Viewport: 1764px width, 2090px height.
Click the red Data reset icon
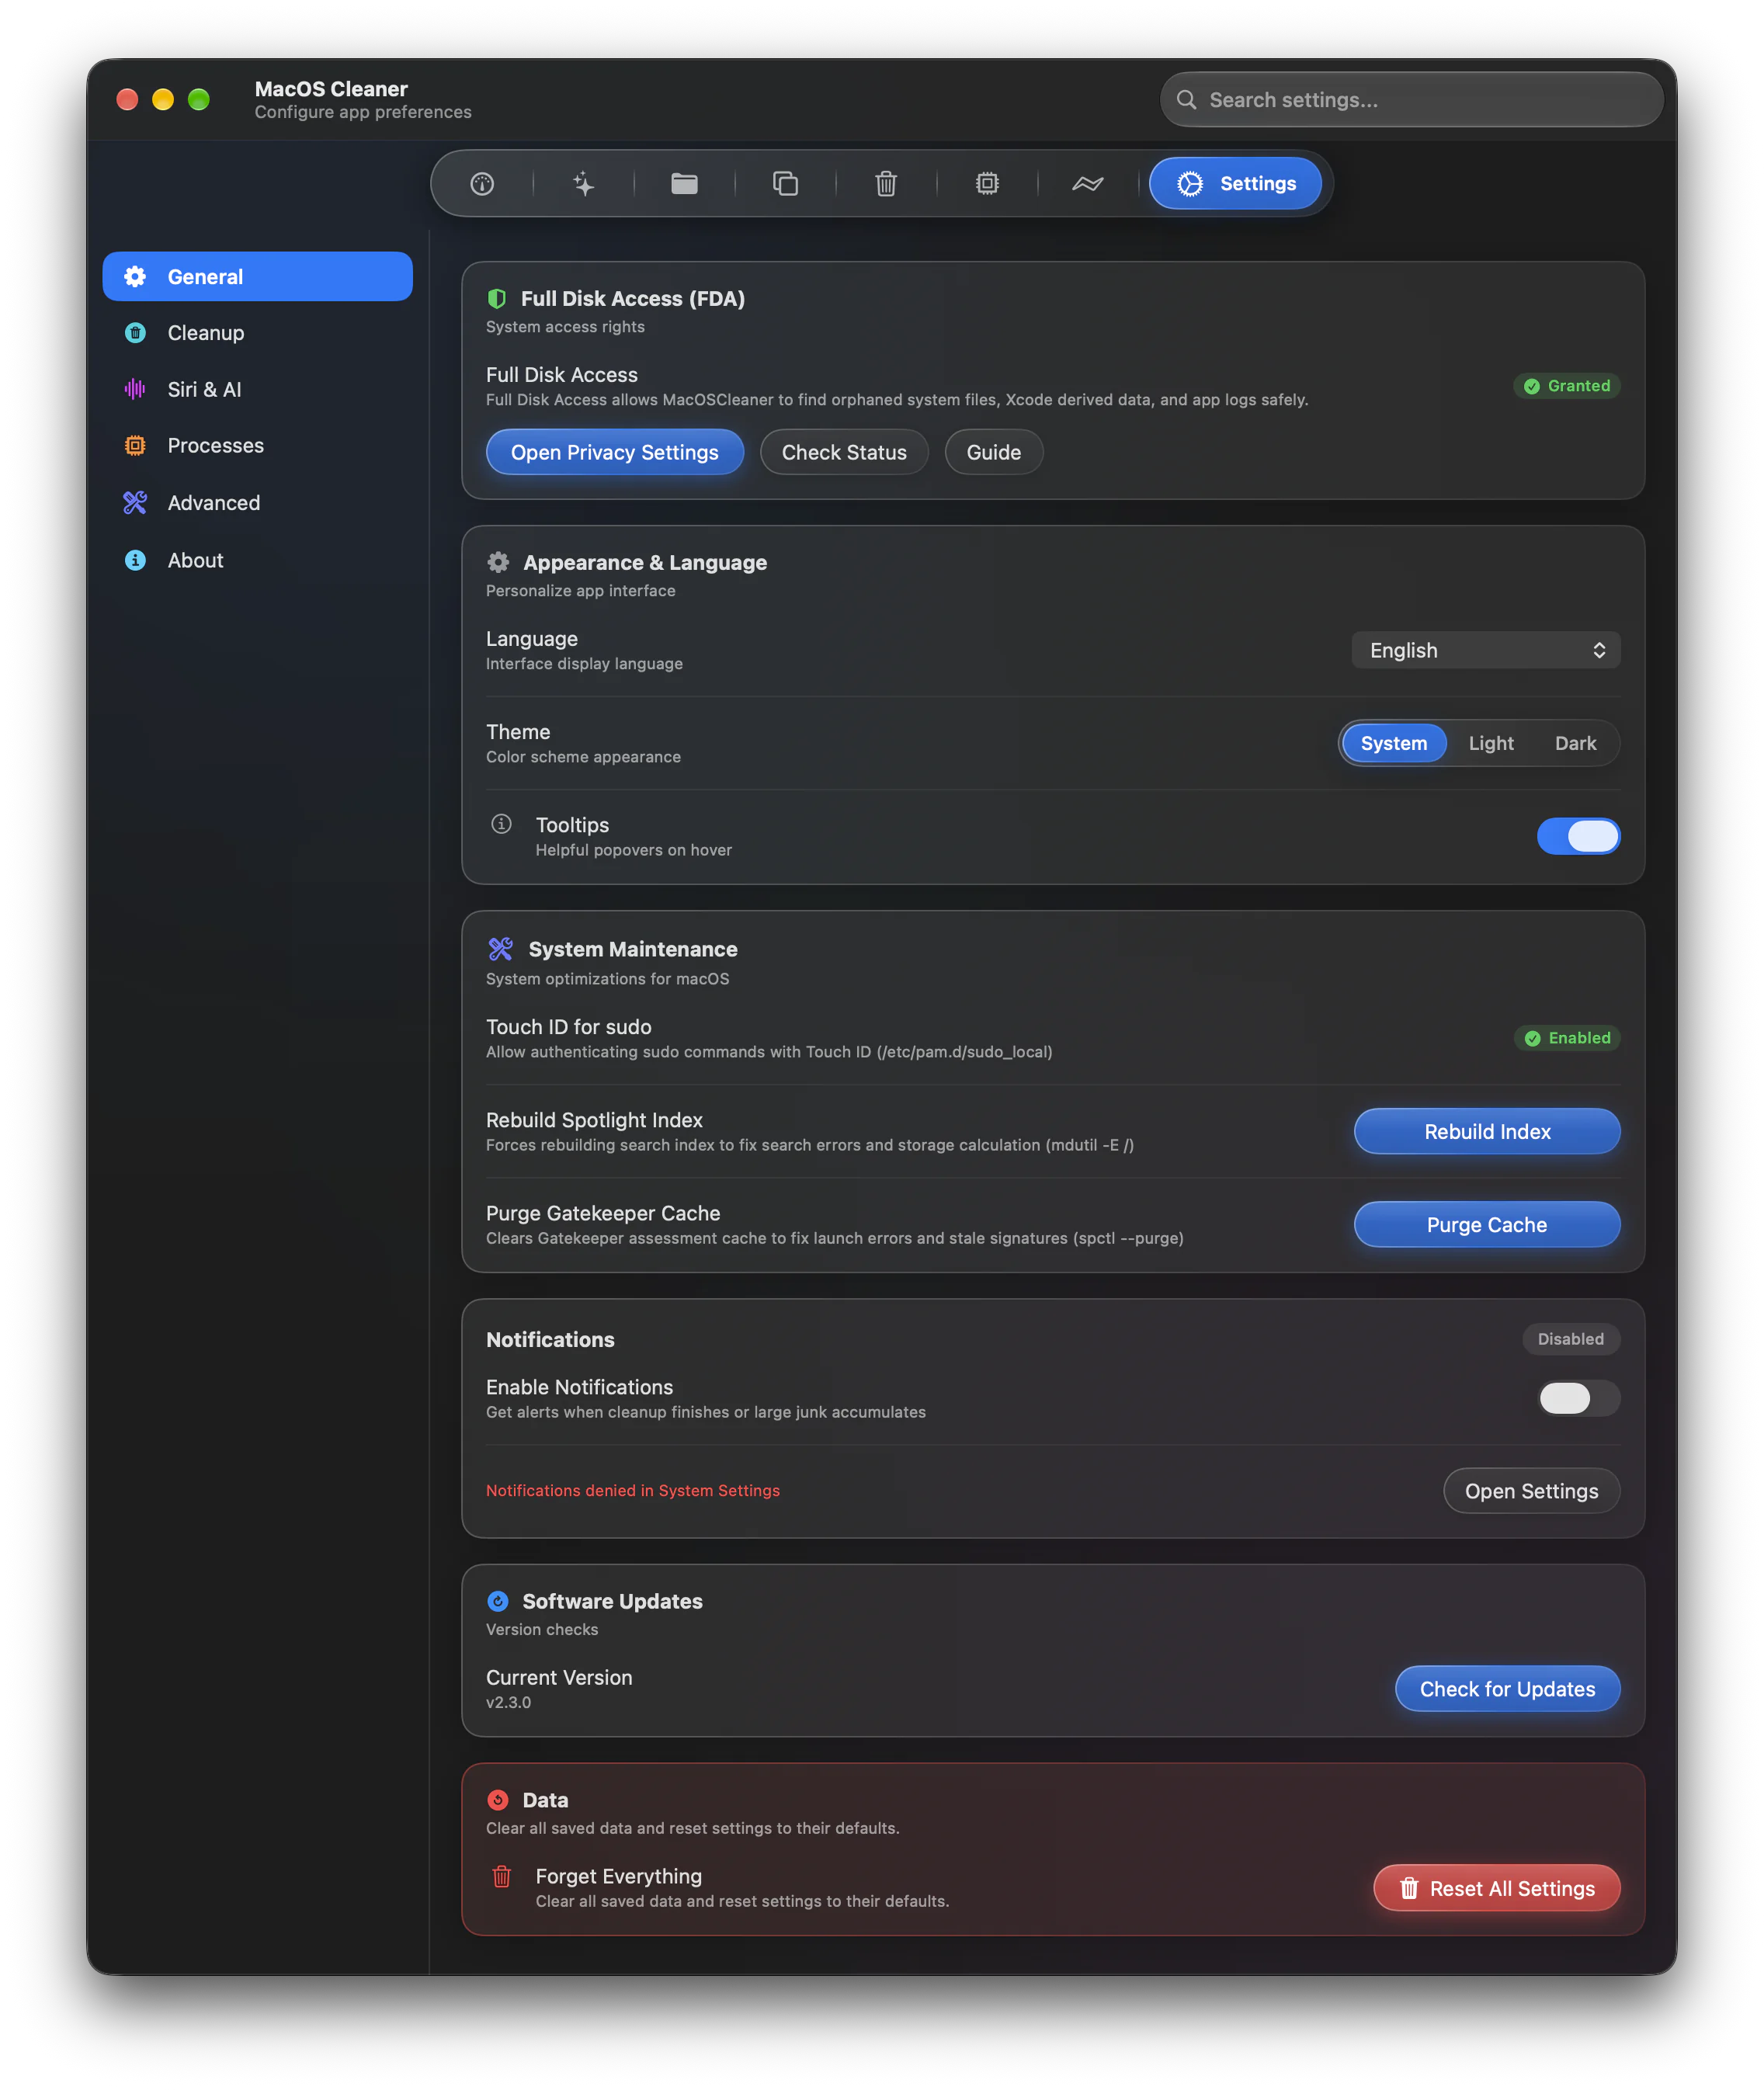[x=497, y=1801]
